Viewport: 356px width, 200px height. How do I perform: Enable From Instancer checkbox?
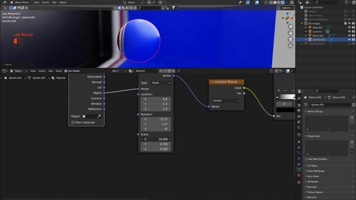[x=73, y=122]
